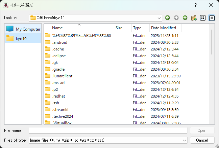Screen dimensions: 219x148
Task: Click the Raspberry Pi Imager title icon
Action: click(6, 5)
